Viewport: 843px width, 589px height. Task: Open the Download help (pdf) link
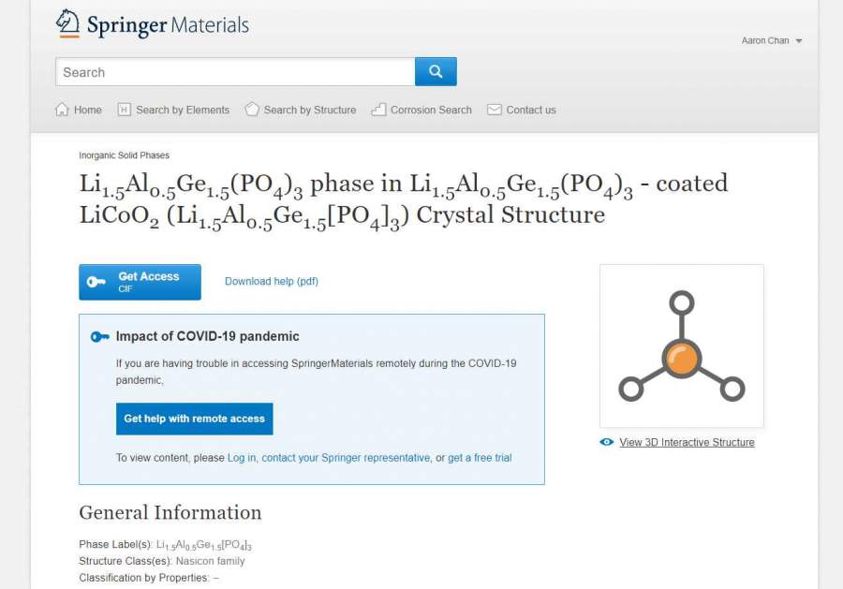(x=272, y=281)
